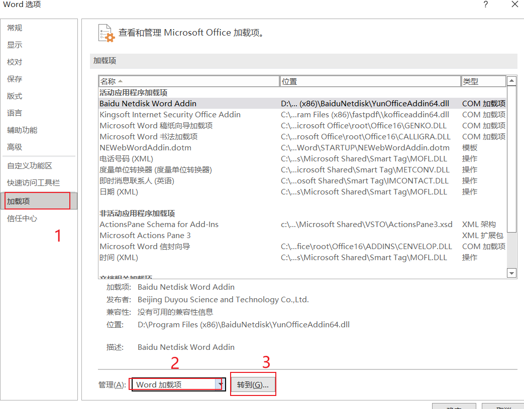Viewport: 524px width, 409px height.
Task: Select 电话号码 (XML) add-in row
Action: tap(302, 158)
